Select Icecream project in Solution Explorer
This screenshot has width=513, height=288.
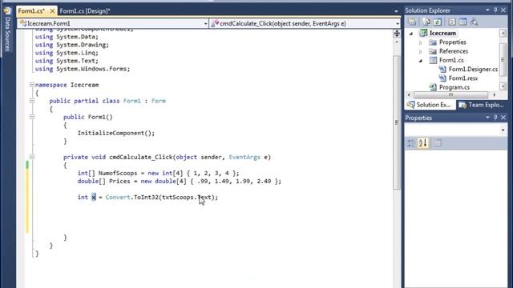click(442, 33)
